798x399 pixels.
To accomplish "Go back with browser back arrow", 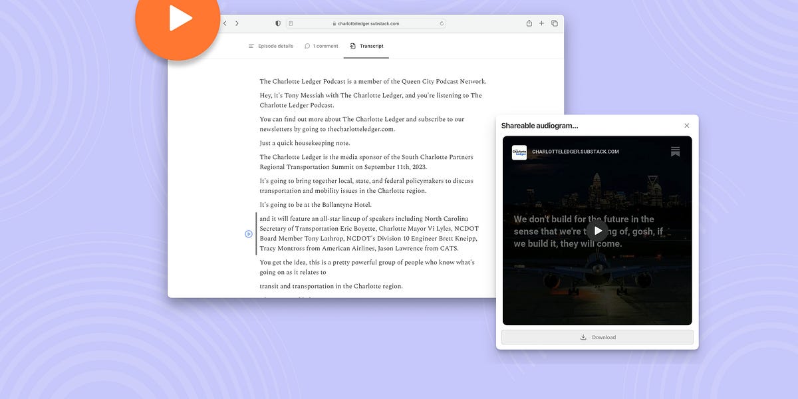I will point(225,23).
